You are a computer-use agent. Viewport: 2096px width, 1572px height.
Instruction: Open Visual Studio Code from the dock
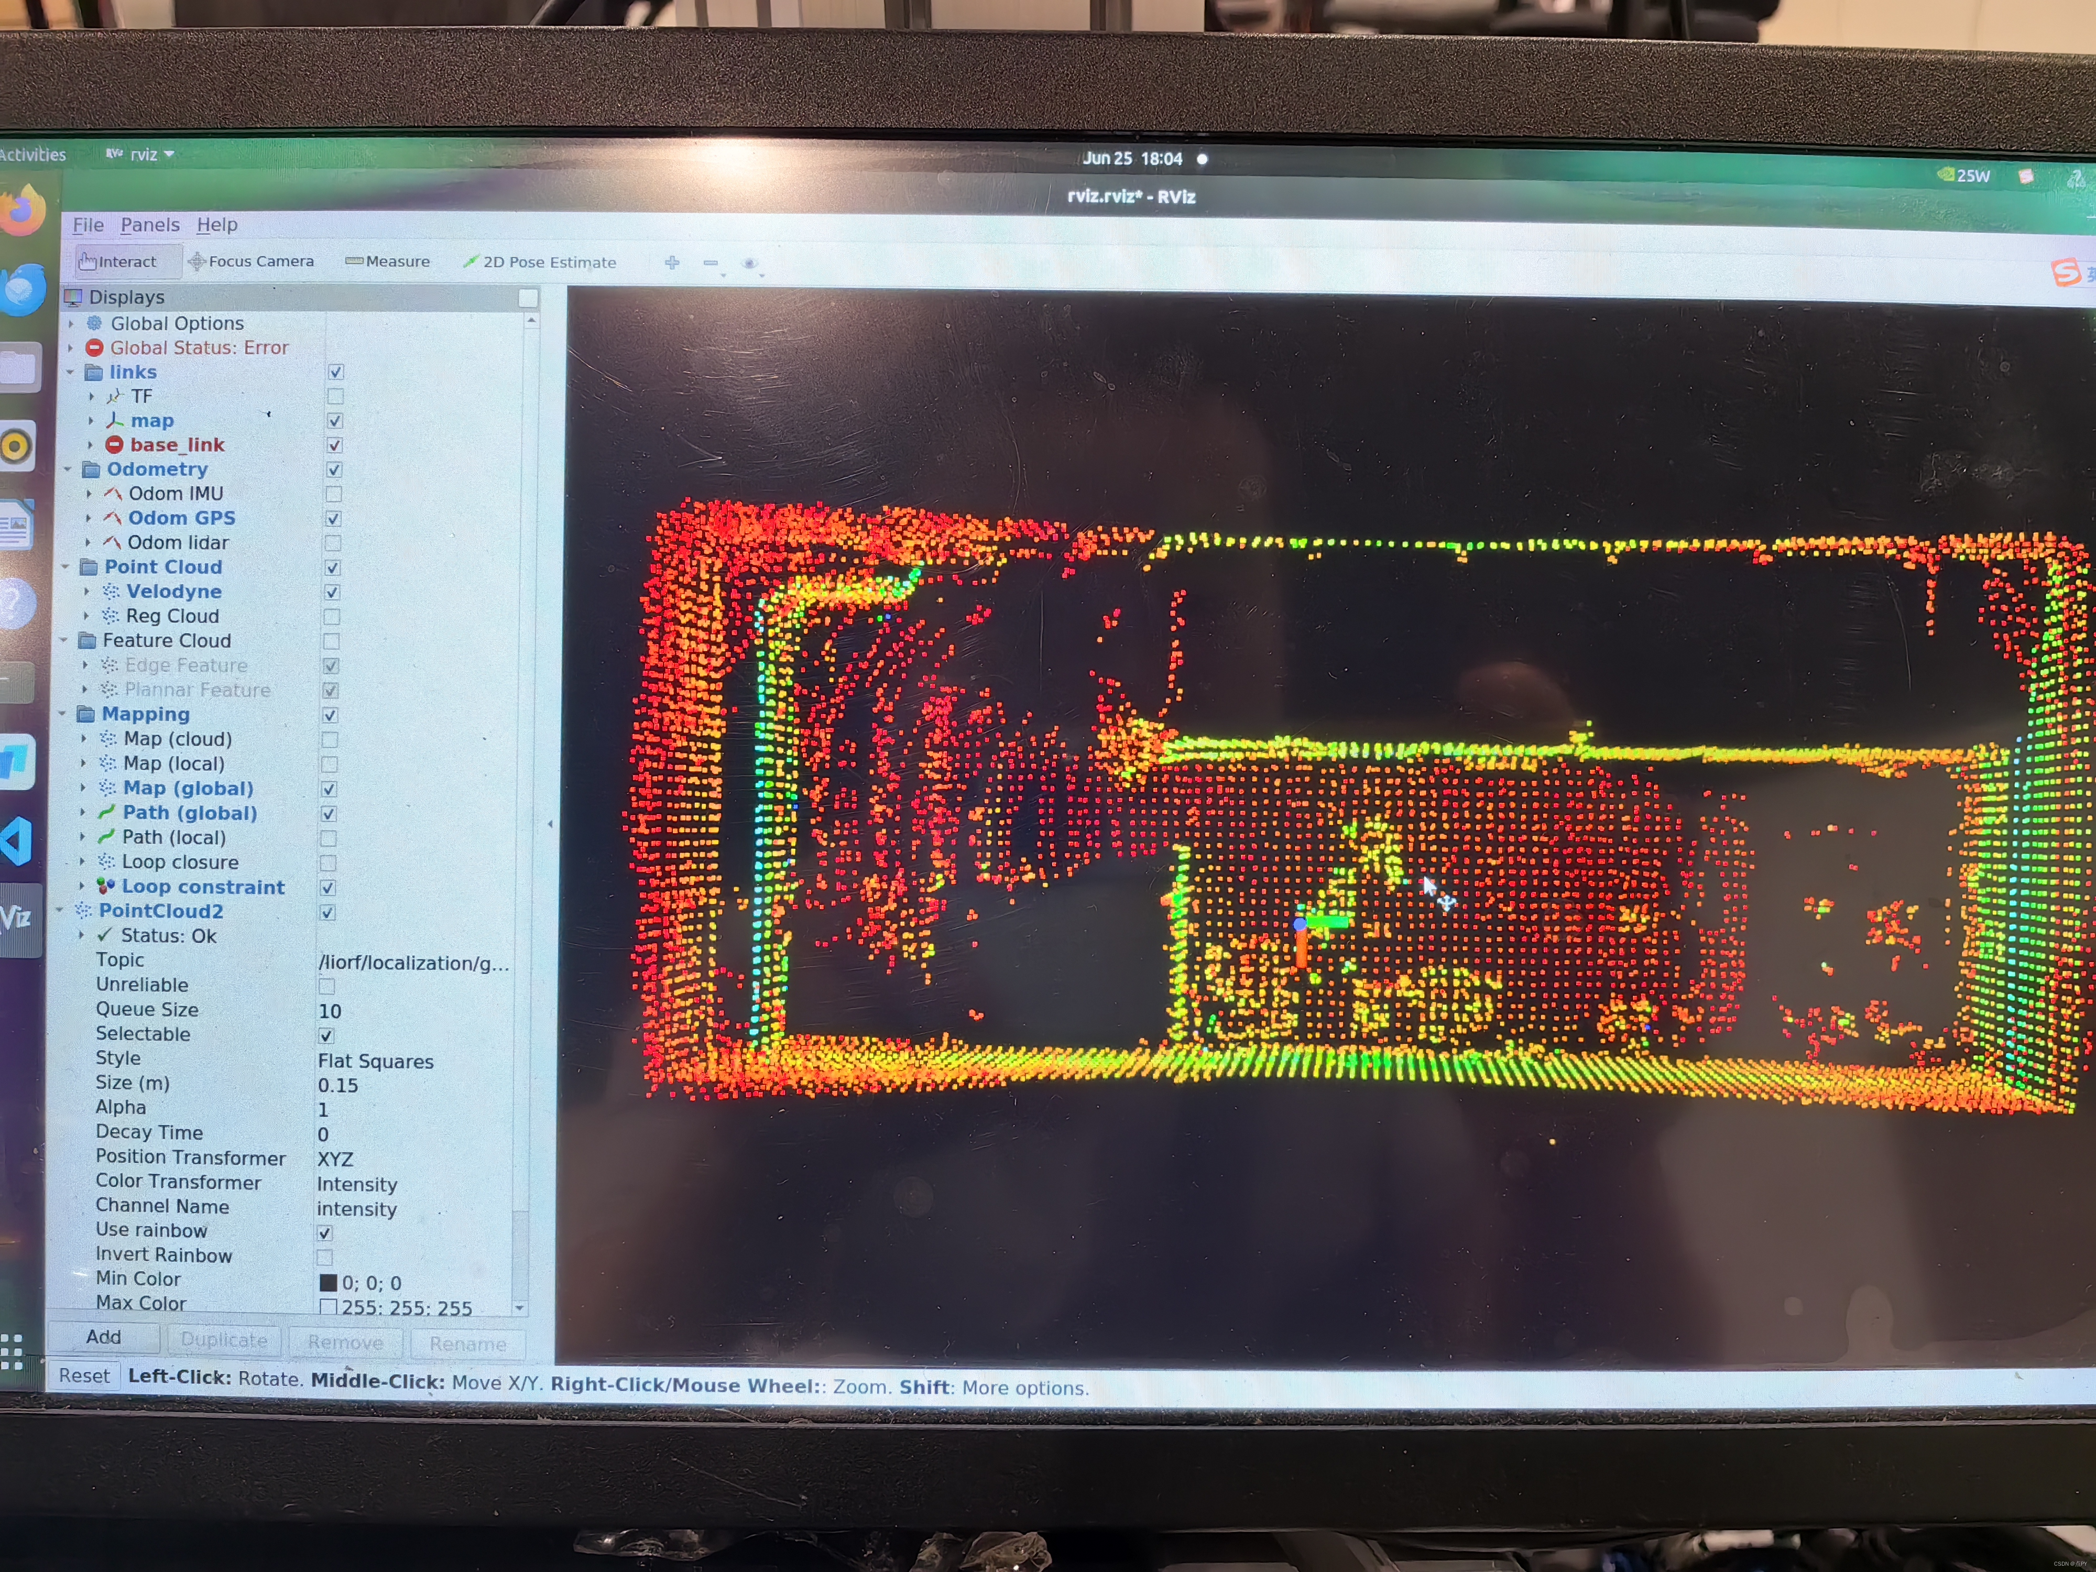coord(17,842)
